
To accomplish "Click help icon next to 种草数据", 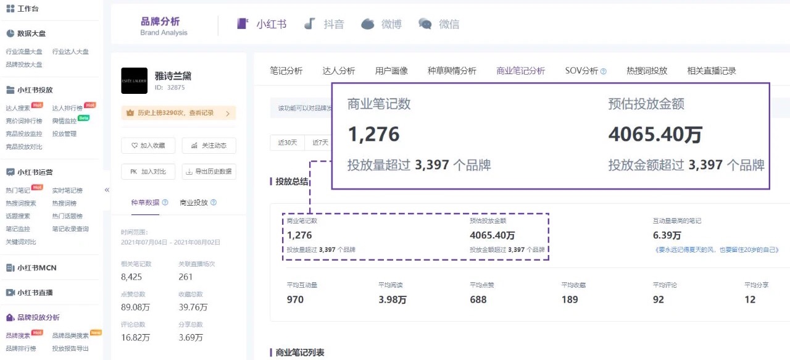I will [x=165, y=203].
